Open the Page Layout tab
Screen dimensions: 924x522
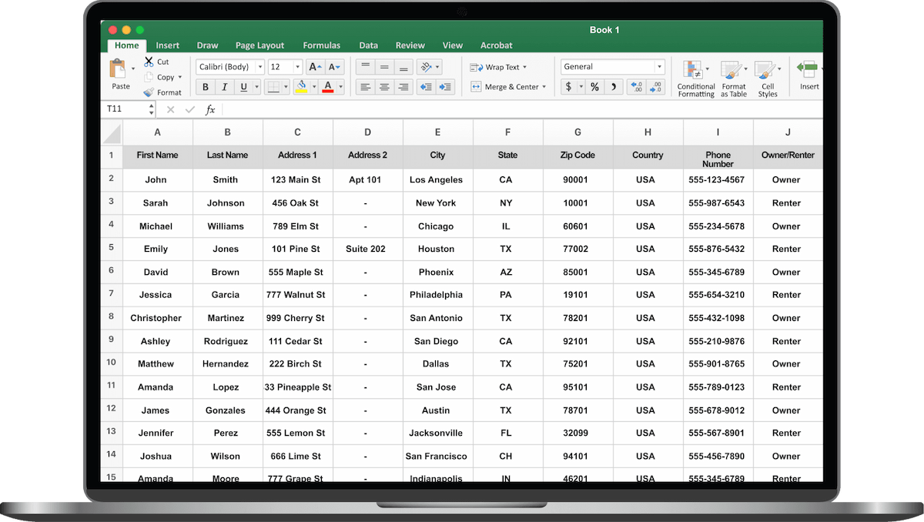(259, 45)
